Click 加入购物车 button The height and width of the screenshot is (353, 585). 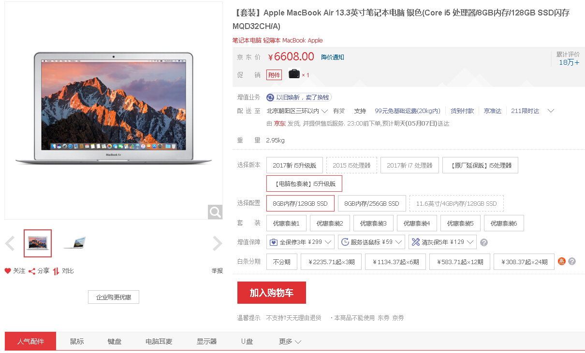tap(272, 293)
